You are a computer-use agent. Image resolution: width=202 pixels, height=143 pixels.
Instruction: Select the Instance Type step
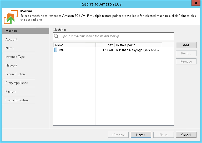pyautogui.click(x=15, y=57)
